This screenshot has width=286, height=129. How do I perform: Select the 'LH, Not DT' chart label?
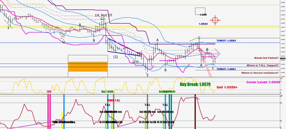point(104,15)
